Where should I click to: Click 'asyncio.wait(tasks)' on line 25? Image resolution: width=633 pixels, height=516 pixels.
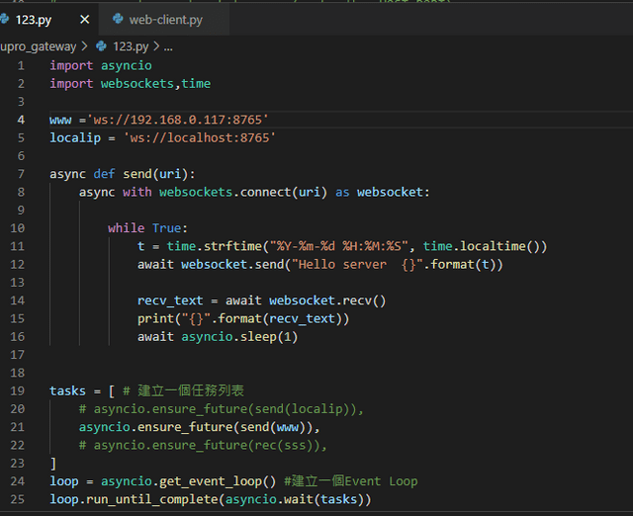point(295,499)
